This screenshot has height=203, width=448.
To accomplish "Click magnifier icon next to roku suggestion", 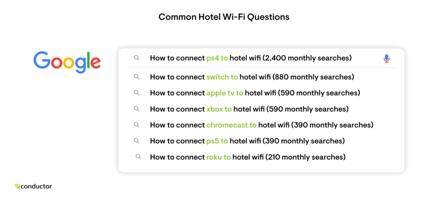I will [x=138, y=157].
